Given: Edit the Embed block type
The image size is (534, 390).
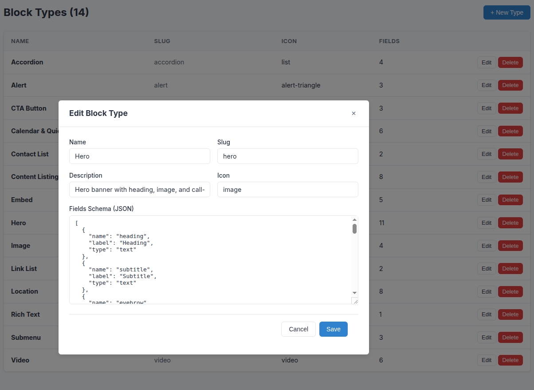Looking at the screenshot, I should click(x=486, y=199).
